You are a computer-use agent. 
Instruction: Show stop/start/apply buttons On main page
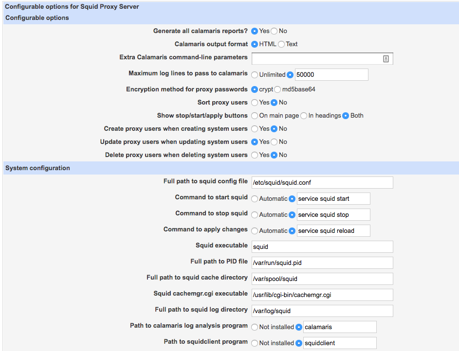click(255, 116)
